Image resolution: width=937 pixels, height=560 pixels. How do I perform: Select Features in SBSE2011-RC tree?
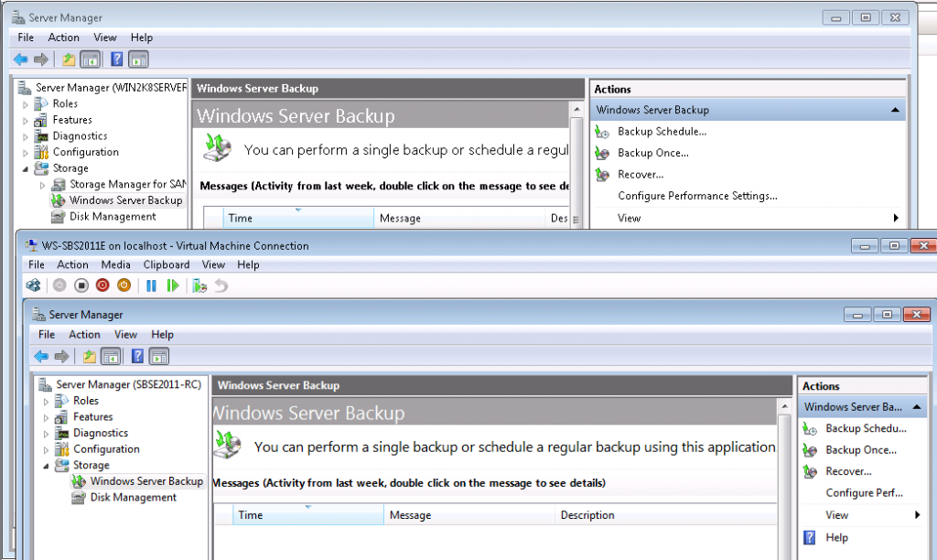pyautogui.click(x=92, y=416)
